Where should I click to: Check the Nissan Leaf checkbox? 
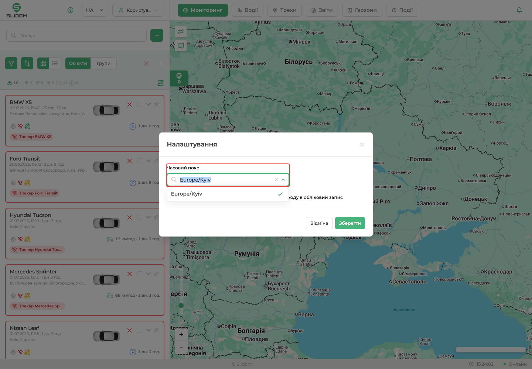140,330
